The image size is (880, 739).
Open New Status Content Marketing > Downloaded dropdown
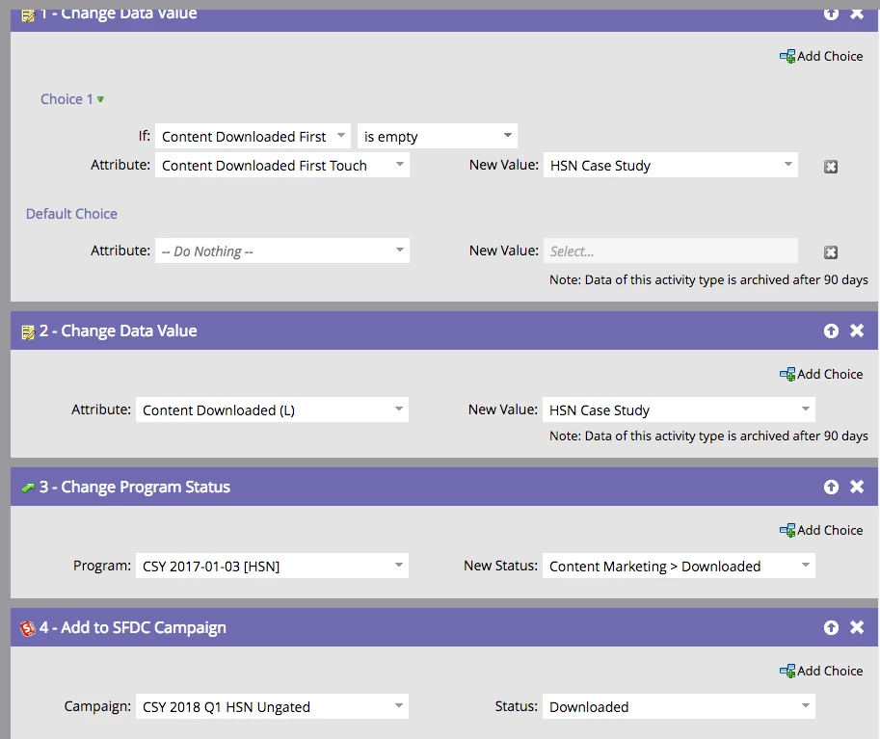coord(806,566)
